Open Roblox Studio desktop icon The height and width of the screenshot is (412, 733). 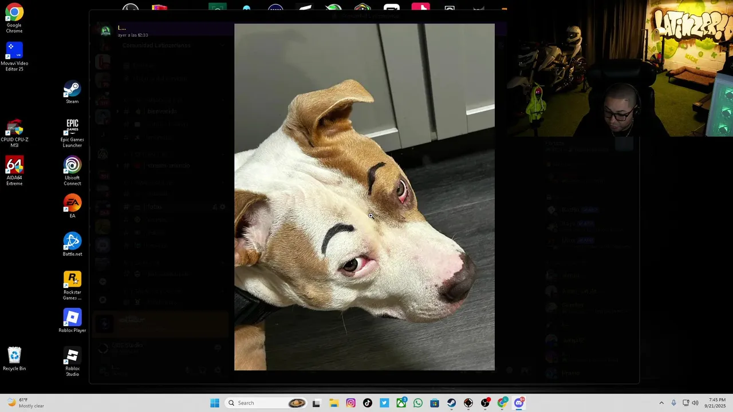[x=72, y=362]
